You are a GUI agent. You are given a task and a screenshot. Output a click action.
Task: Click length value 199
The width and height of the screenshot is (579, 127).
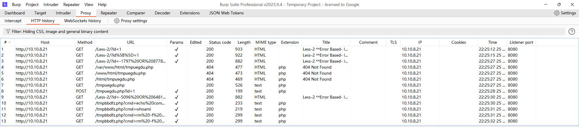239,91
